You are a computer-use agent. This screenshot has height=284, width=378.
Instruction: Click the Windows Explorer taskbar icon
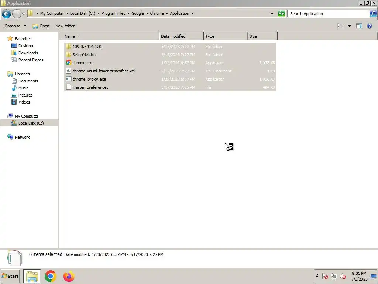coord(32,276)
